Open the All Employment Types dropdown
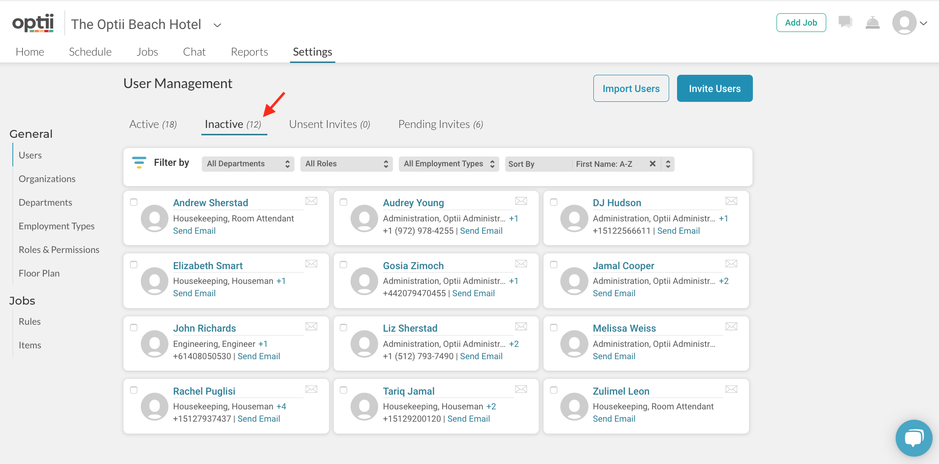The width and height of the screenshot is (939, 464). tap(449, 164)
